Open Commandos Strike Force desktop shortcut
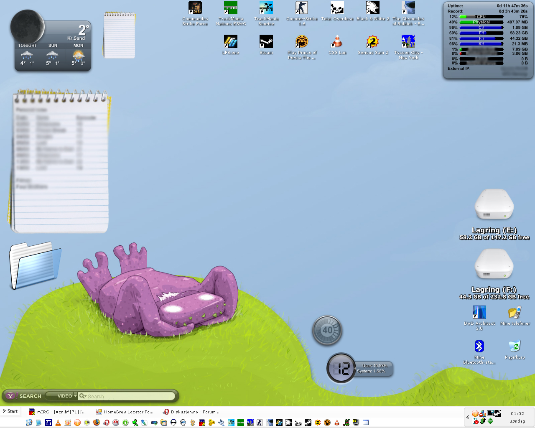 [x=195, y=13]
